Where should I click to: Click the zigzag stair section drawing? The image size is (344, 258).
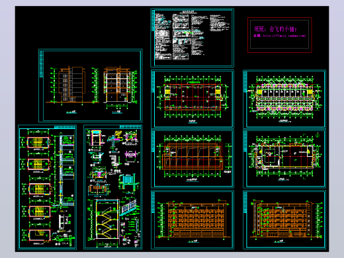coord(107,219)
